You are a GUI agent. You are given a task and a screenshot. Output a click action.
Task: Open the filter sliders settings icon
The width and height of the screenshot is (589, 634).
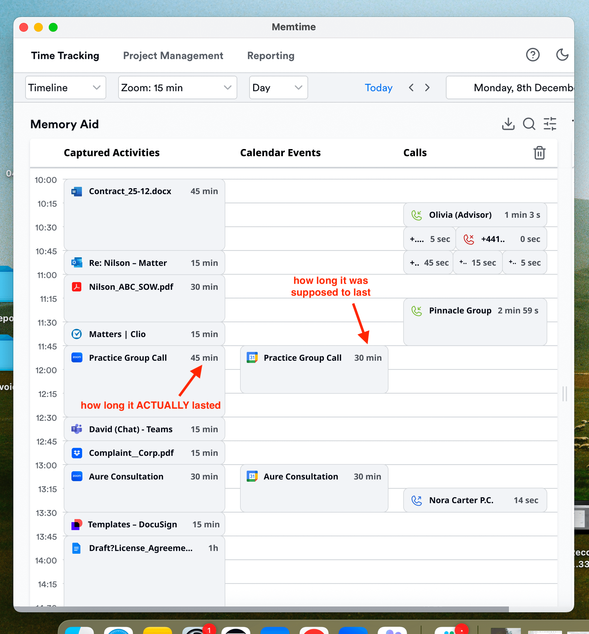click(550, 124)
